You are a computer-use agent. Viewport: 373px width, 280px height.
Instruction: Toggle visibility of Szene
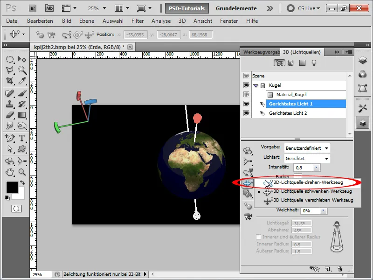point(246,76)
